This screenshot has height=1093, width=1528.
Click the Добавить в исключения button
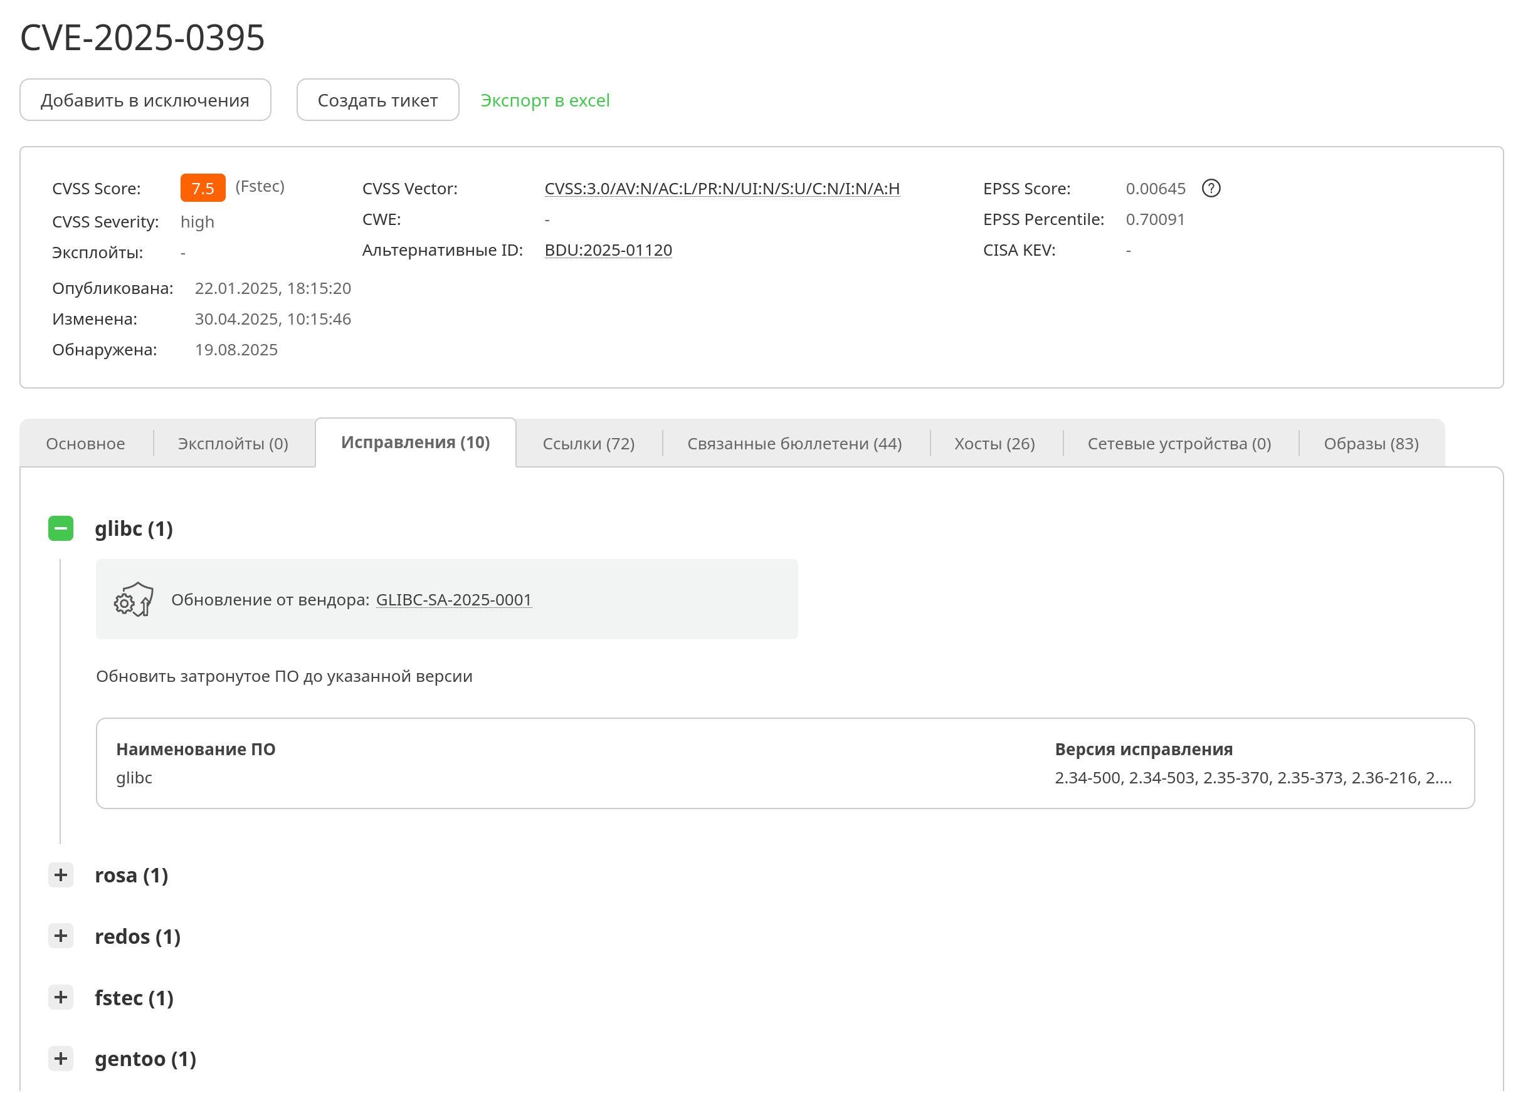click(x=145, y=100)
